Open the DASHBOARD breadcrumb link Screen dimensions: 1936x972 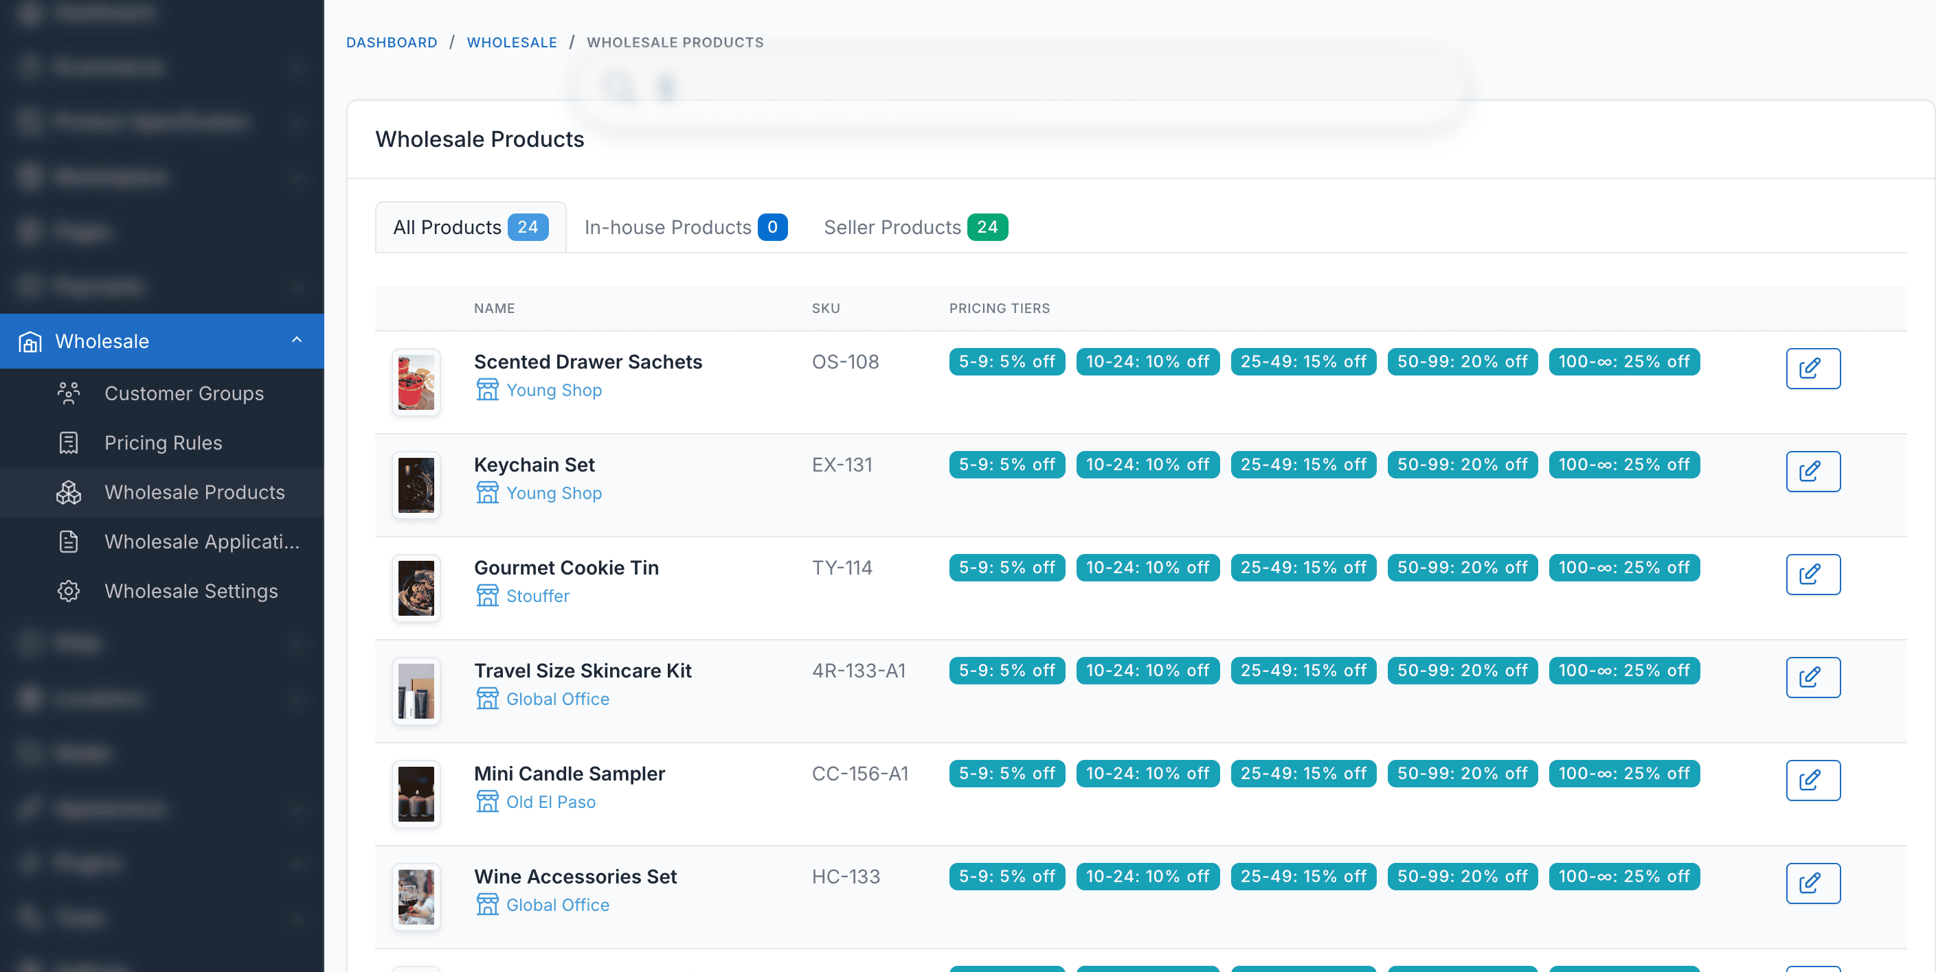(x=392, y=42)
